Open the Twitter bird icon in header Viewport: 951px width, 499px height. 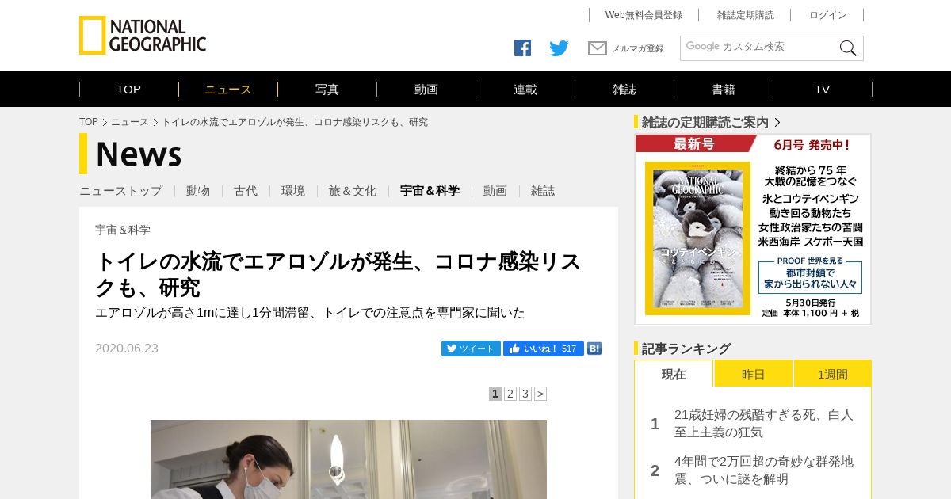coord(559,48)
